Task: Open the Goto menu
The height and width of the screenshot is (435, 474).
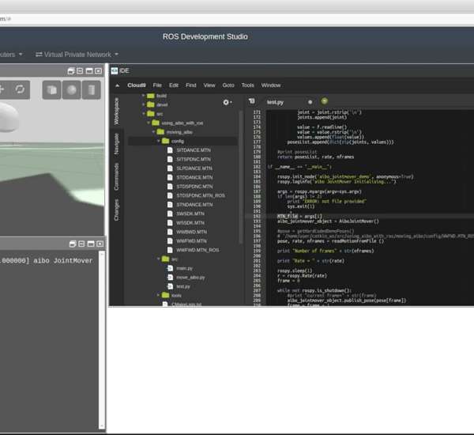Action: (228, 85)
